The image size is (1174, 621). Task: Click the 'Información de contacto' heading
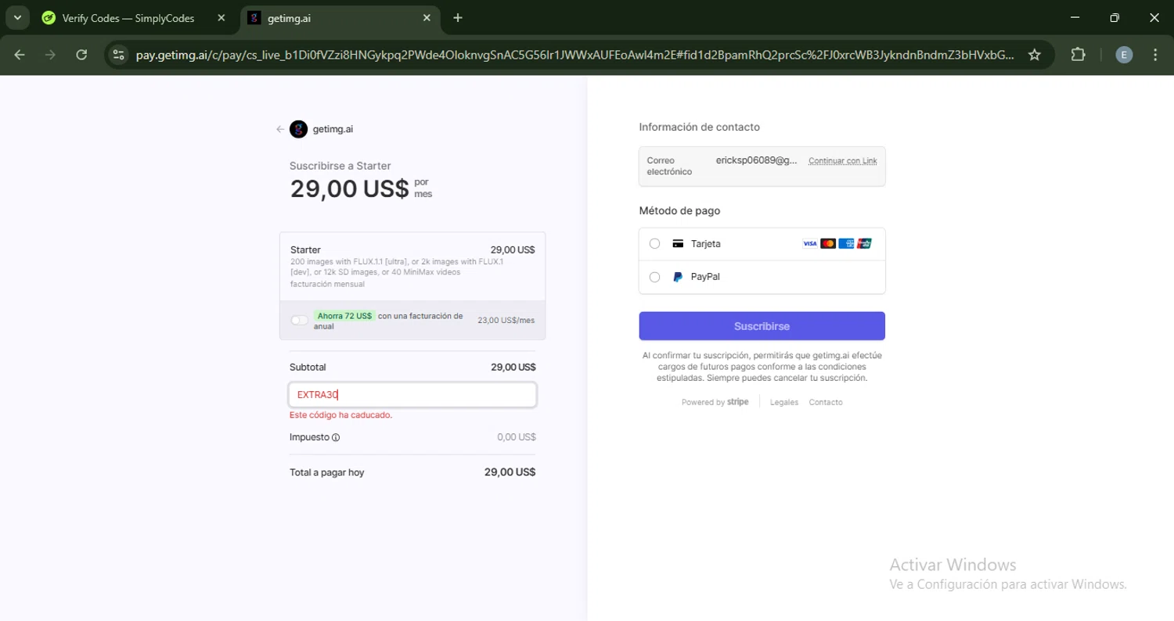pos(699,127)
